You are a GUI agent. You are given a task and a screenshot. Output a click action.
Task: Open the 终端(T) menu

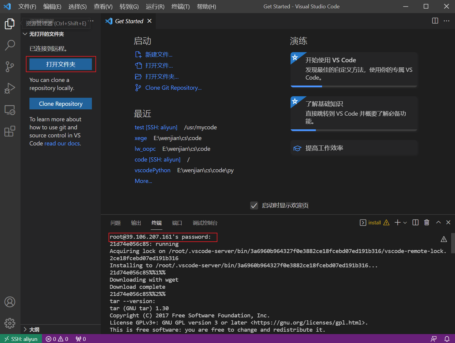click(181, 7)
